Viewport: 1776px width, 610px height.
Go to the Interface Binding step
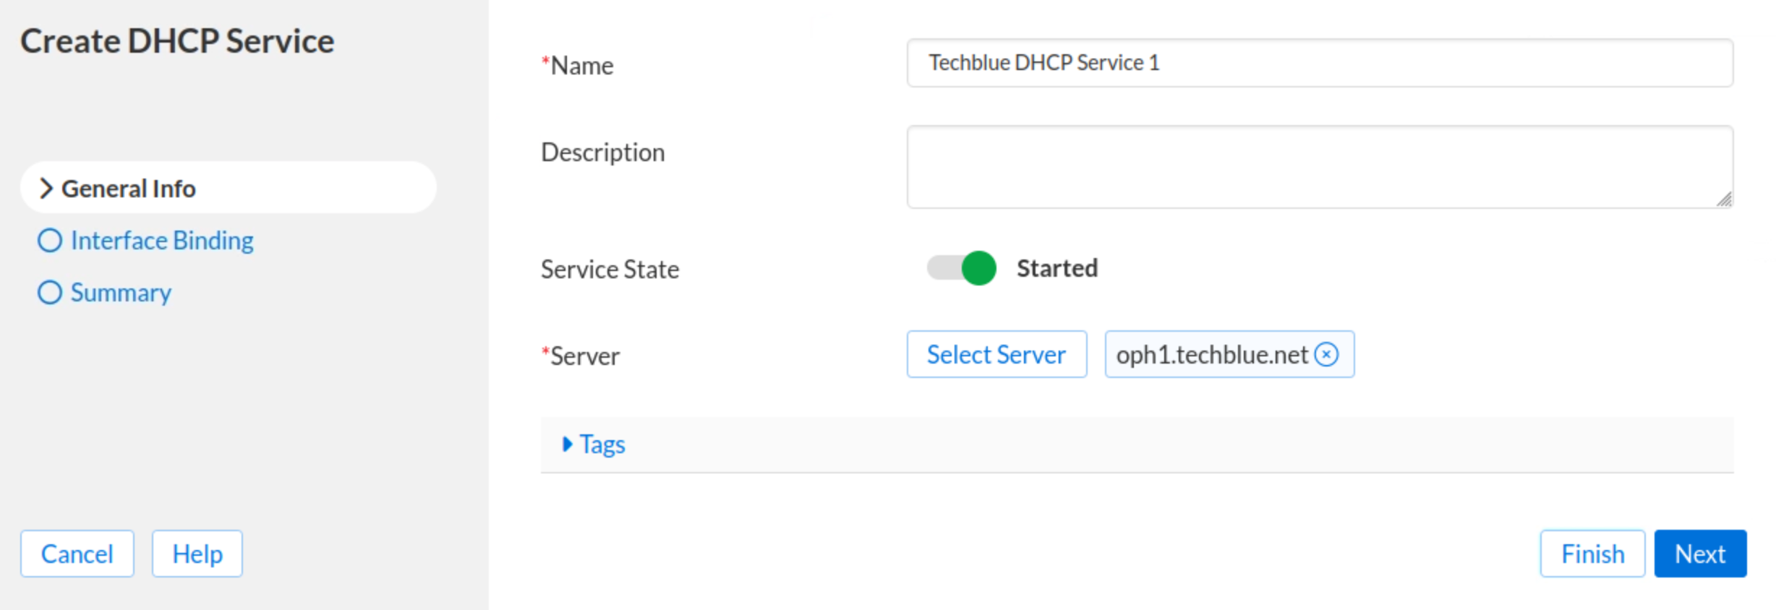tap(162, 241)
